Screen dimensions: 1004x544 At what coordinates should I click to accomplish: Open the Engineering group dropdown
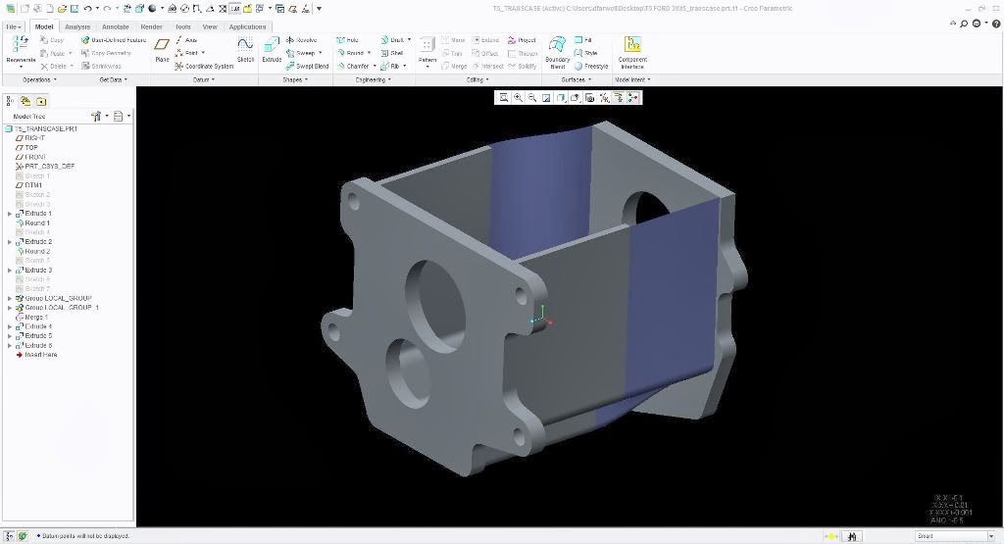[x=374, y=80]
